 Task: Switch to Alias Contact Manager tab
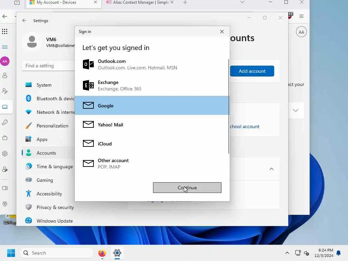[140, 3]
